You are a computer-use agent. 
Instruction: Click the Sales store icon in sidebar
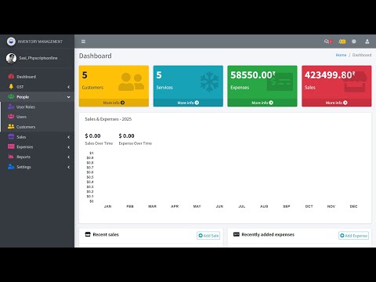11,136
